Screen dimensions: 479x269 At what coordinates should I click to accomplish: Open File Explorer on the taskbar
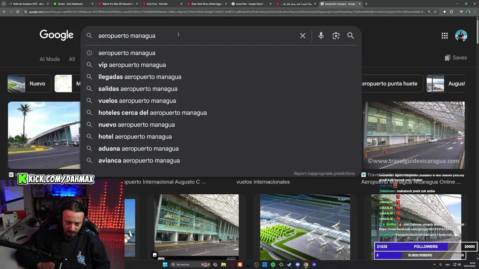[x=223, y=265]
